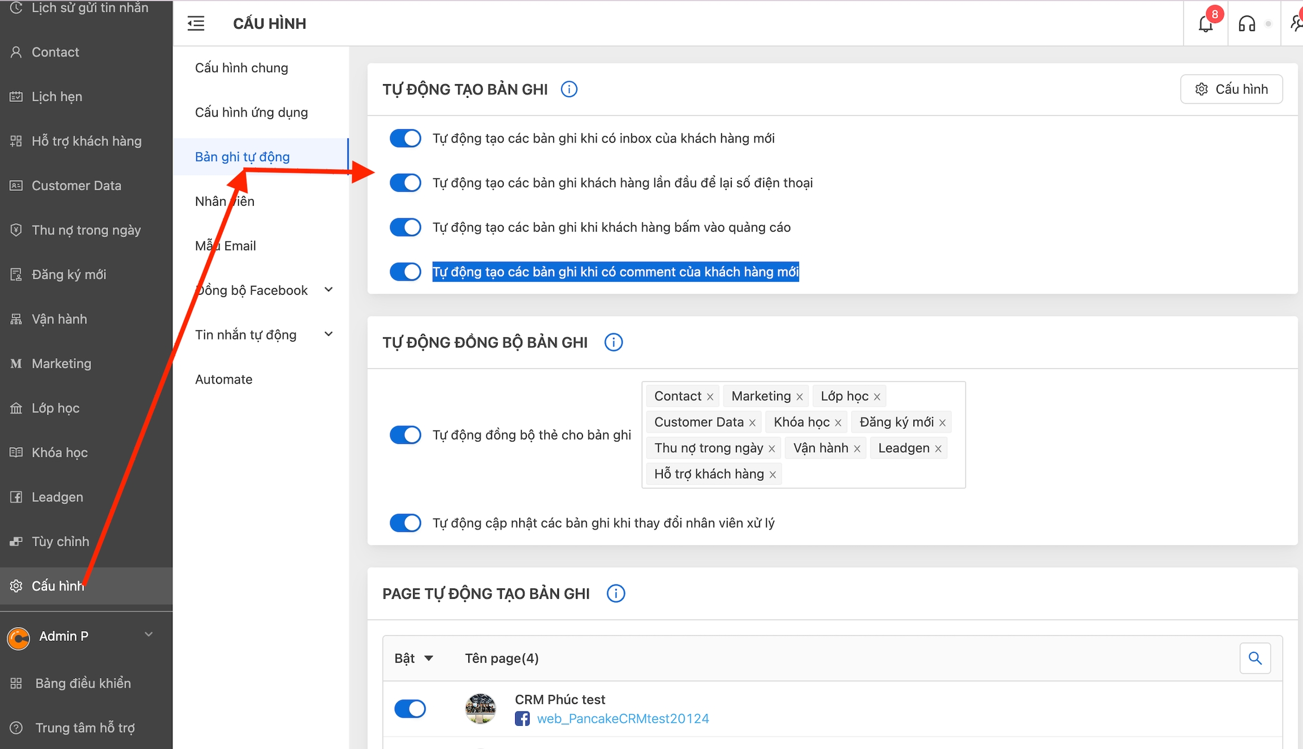The image size is (1303, 749).
Task: Disable auto-create records for new customer inbox
Action: (405, 138)
